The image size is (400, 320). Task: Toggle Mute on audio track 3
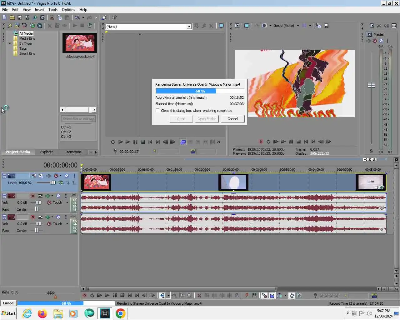point(58,217)
